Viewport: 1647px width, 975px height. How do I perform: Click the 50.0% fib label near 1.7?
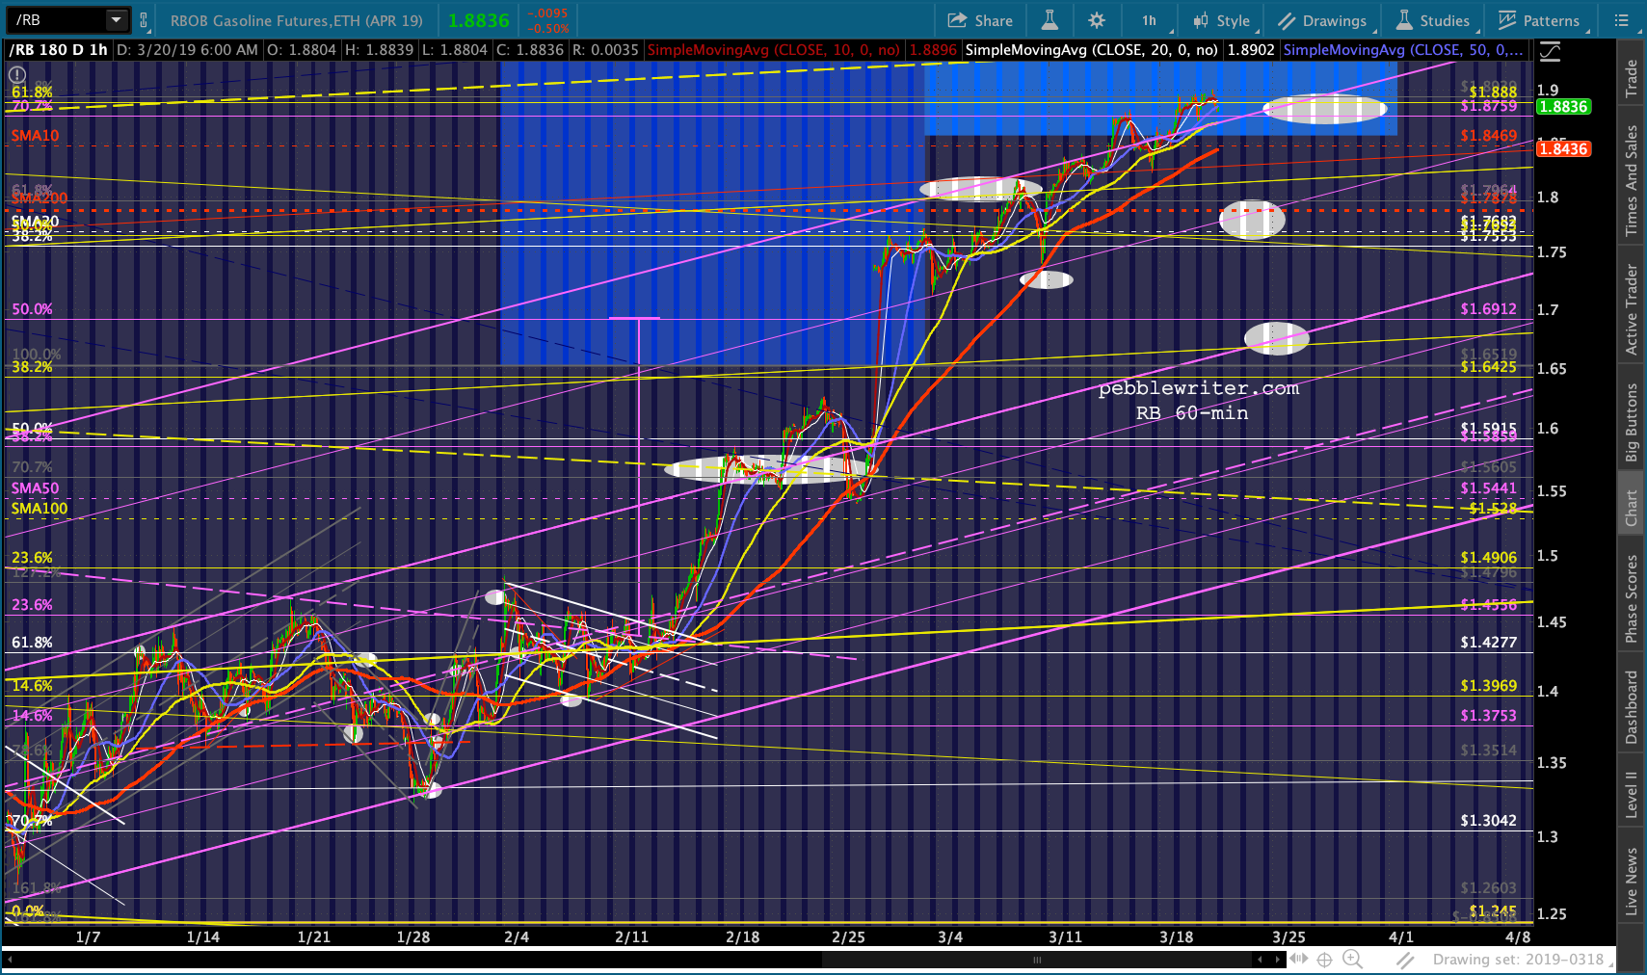(32, 309)
